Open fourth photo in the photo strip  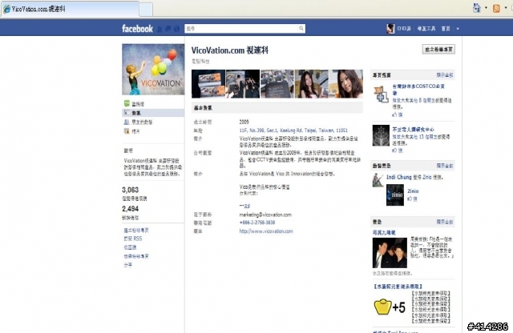tap(312, 84)
